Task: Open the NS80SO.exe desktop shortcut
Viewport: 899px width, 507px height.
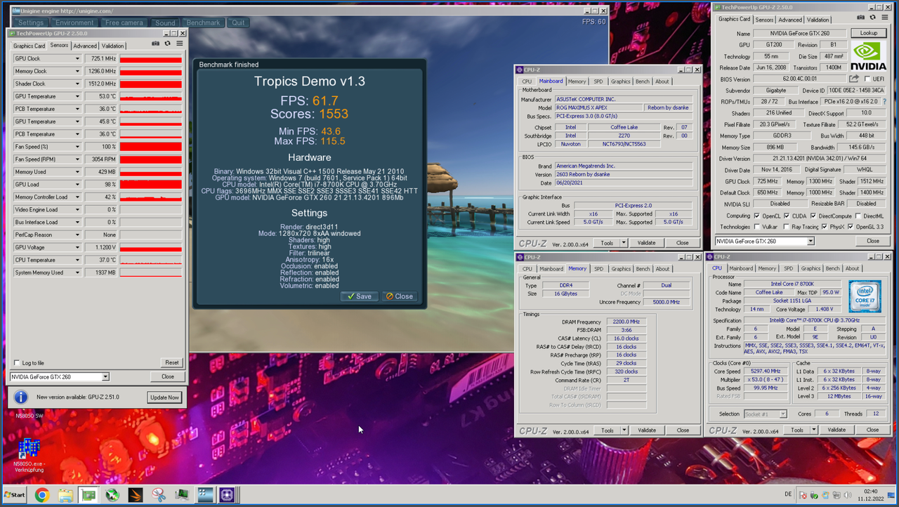Action: (29, 454)
